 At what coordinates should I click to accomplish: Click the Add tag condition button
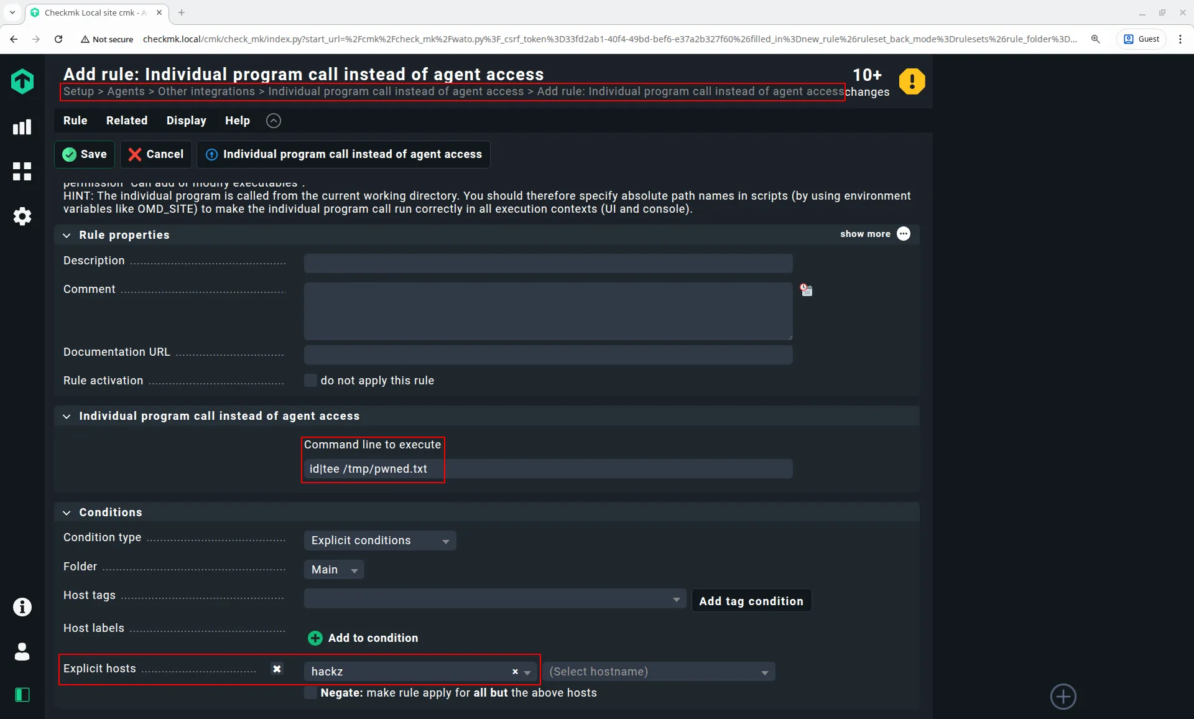click(751, 601)
